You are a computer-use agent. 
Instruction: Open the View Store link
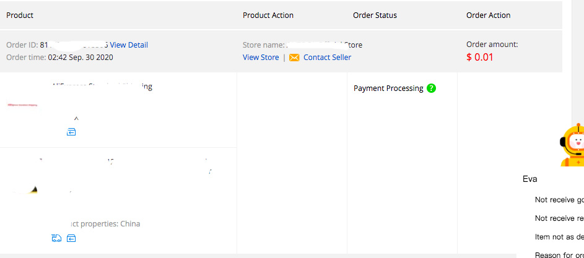pyautogui.click(x=261, y=58)
